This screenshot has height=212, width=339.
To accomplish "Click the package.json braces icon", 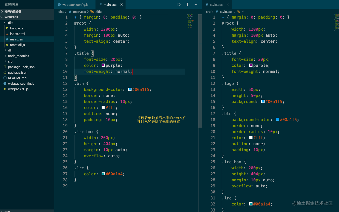I will 5,72.
